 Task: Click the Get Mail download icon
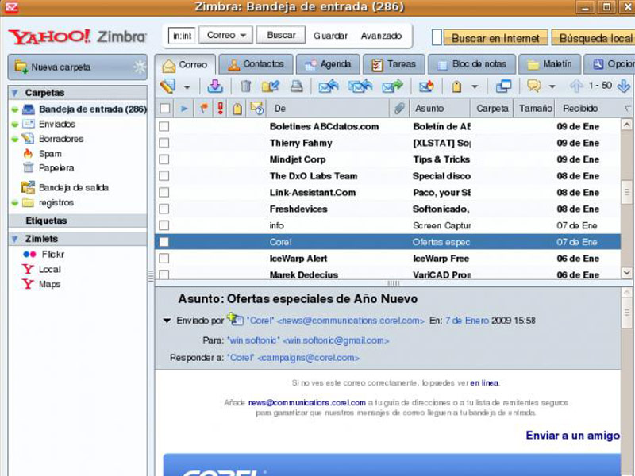(x=215, y=86)
